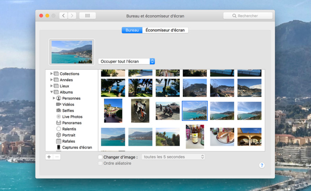Click the Albums folder icon
Image resolution: width=311 pixels, height=191 pixels.
[x=56, y=92]
